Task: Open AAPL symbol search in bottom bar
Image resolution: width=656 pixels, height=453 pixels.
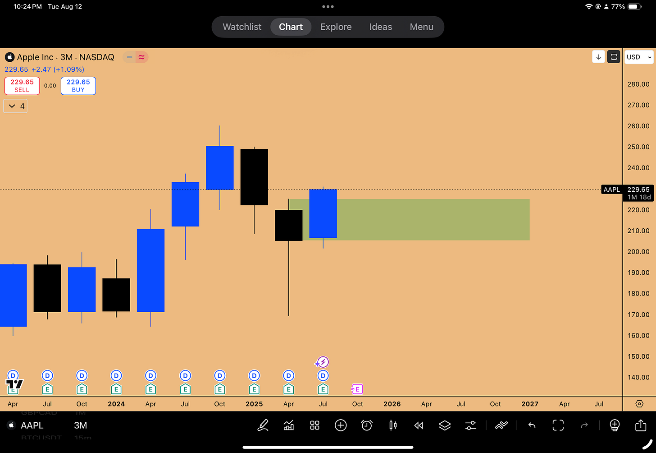Action: tap(32, 425)
